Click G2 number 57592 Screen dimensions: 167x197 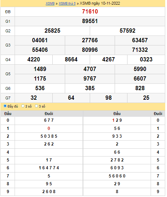tap(127, 31)
